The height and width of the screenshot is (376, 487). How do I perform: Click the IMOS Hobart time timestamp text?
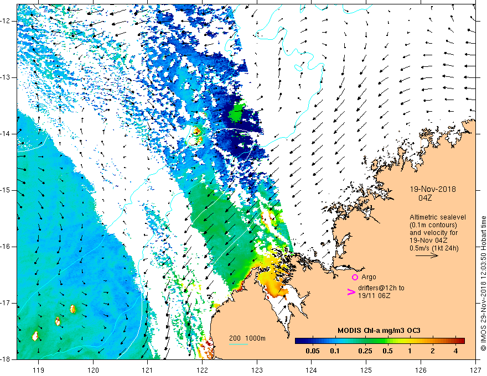(483, 284)
